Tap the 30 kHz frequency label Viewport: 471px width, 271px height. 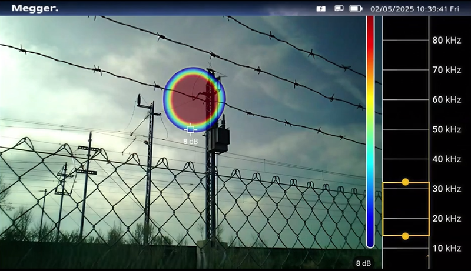click(447, 189)
